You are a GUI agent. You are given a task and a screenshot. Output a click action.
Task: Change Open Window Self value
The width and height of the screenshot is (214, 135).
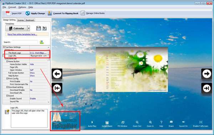tap(39, 70)
